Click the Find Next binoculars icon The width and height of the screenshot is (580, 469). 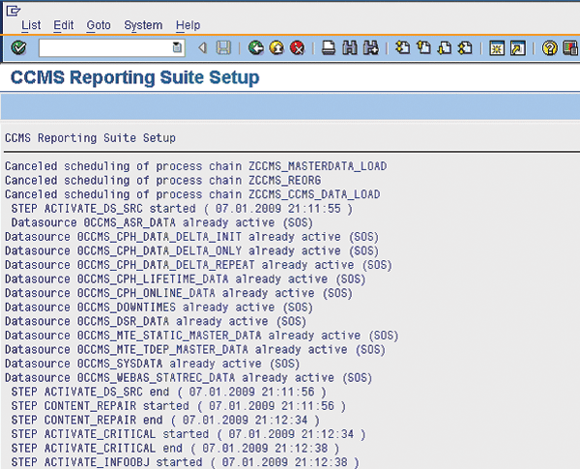tap(369, 47)
